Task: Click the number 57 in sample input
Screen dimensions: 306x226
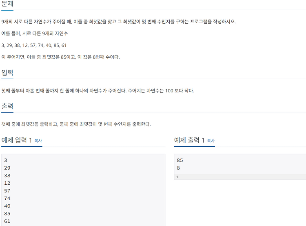Action: 7,191
